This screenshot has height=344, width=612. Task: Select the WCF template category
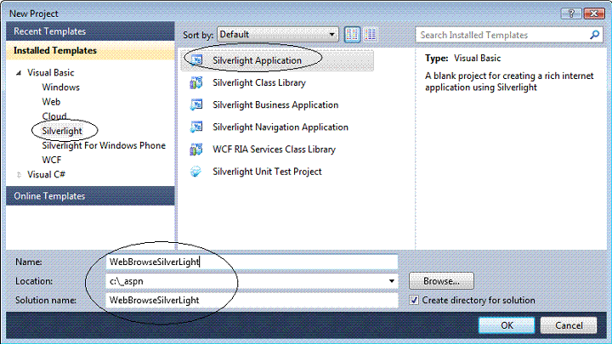52,160
